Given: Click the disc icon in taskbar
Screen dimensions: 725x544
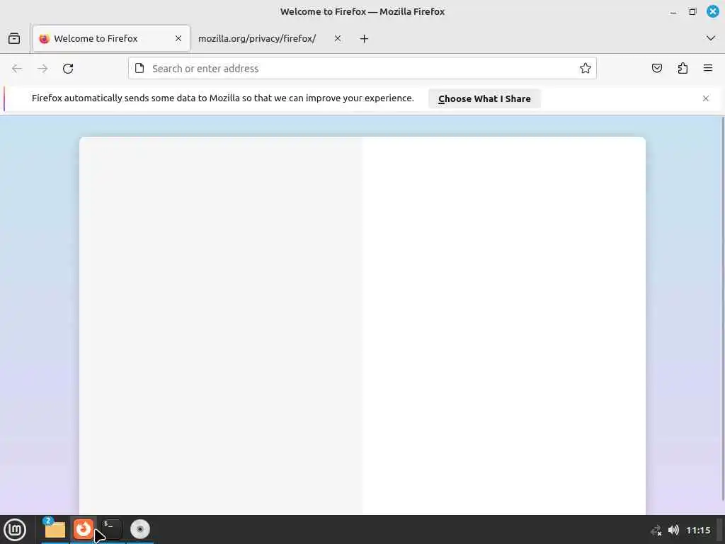Looking at the screenshot, I should (139, 529).
